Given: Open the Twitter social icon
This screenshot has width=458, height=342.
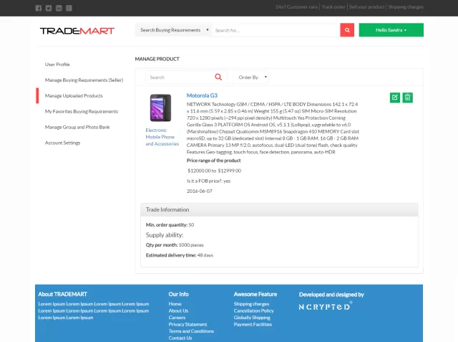Looking at the screenshot, I should tap(49, 8).
